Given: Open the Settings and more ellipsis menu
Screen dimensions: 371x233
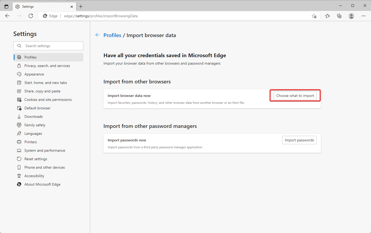Looking at the screenshot, I should (364, 16).
